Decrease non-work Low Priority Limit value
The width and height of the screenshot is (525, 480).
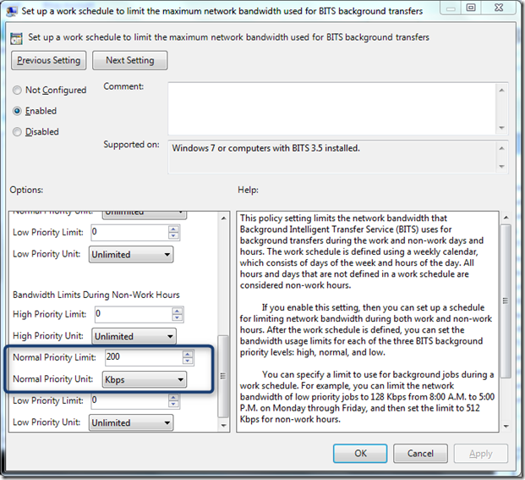(173, 405)
